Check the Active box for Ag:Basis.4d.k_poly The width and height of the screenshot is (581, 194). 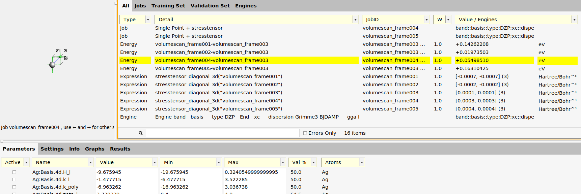pyautogui.click(x=14, y=187)
